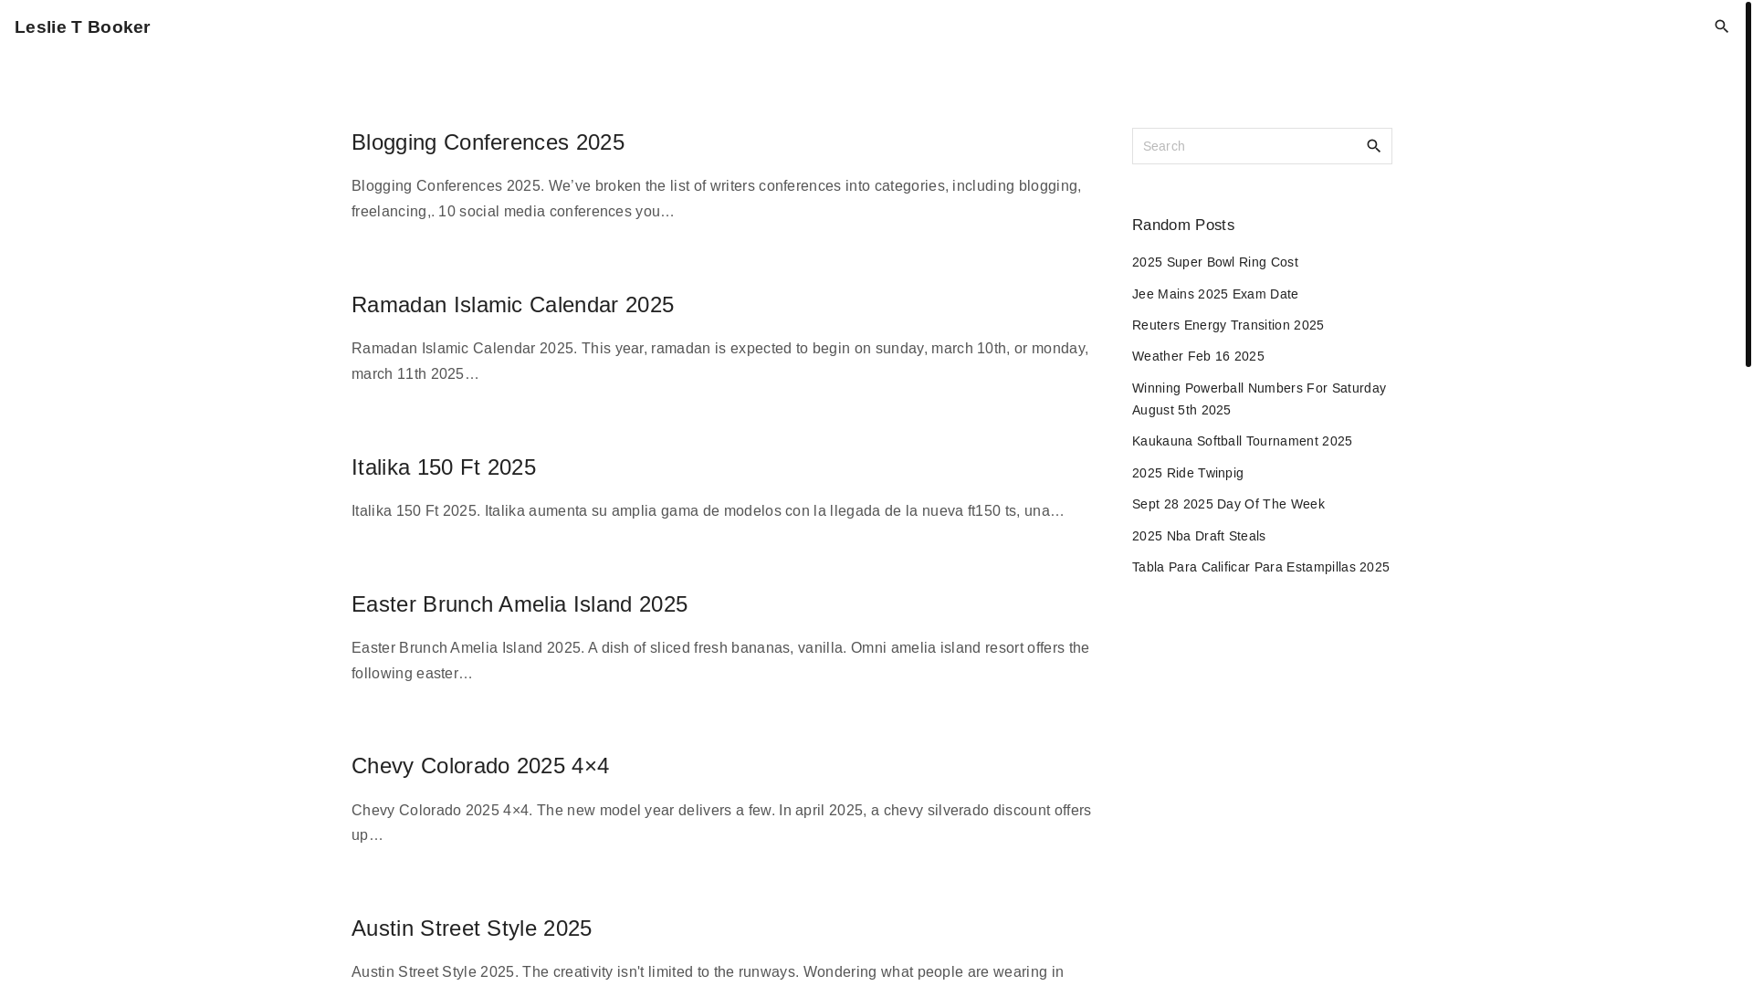Click the Easter Brunch sliced bananas excerpt

720,661
